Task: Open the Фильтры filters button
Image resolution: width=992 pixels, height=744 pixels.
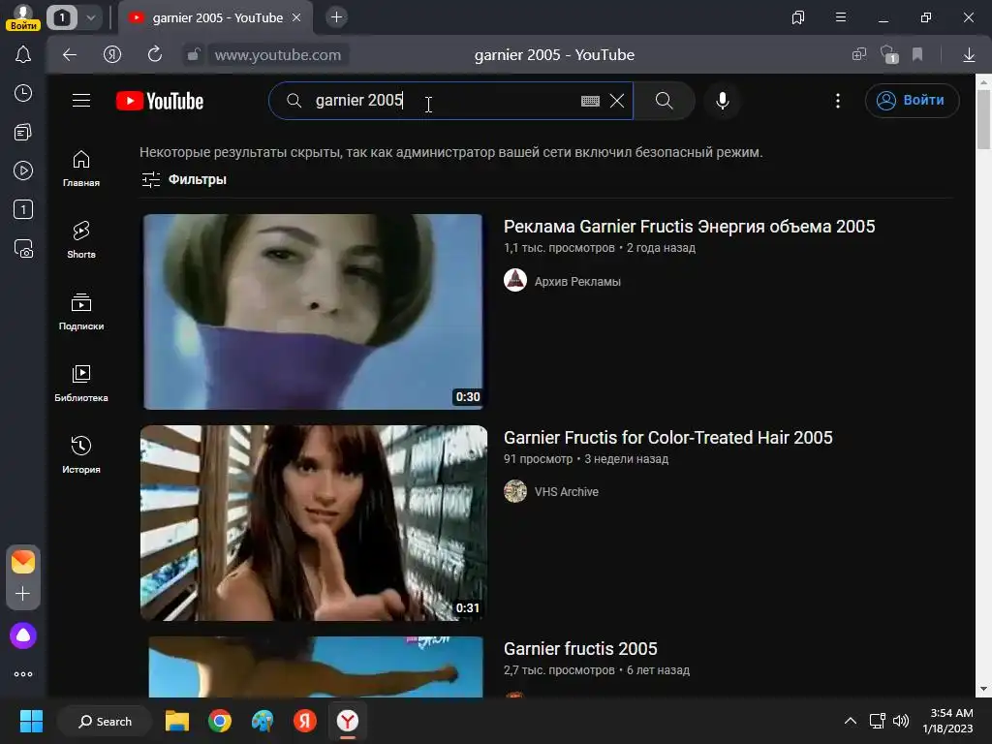Action: (x=184, y=179)
